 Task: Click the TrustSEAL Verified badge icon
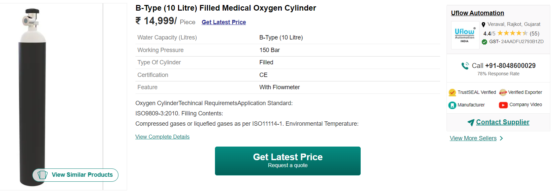point(452,93)
